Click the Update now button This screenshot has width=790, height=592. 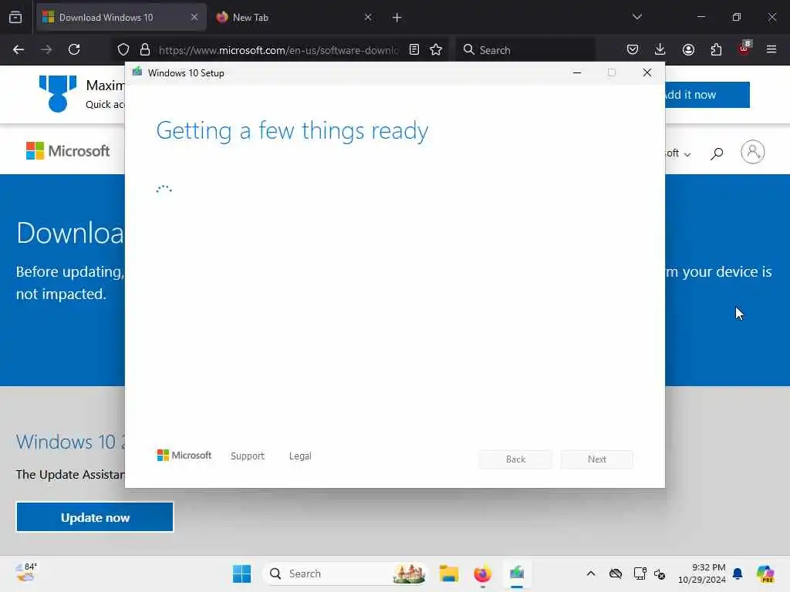[95, 517]
